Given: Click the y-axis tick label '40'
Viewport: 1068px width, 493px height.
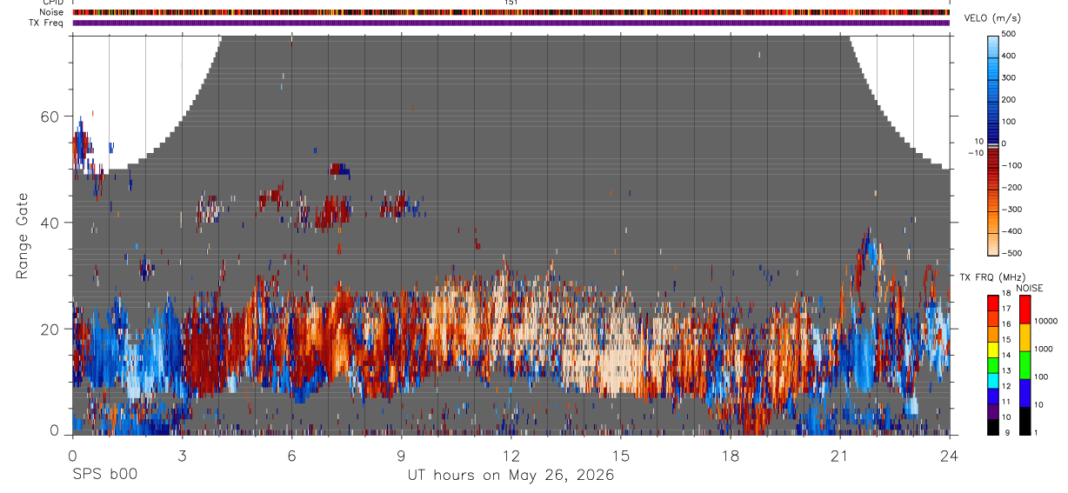Looking at the screenshot, I should point(50,223).
